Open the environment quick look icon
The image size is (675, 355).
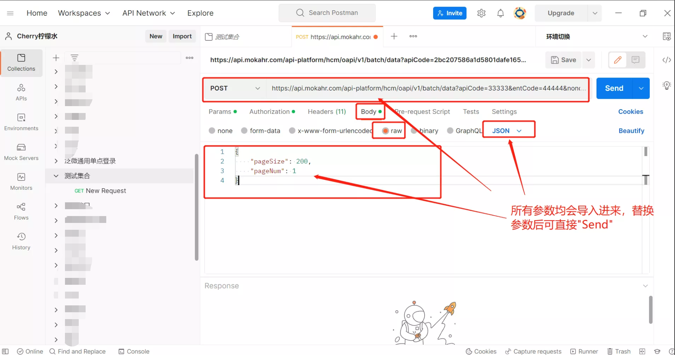(x=667, y=36)
